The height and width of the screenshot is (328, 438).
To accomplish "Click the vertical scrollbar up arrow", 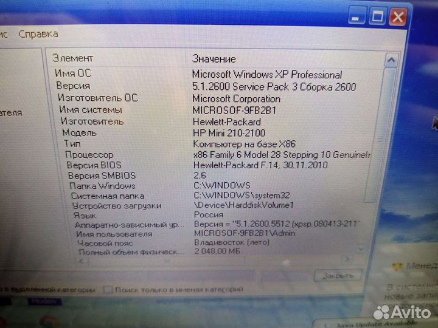I will click(390, 60).
